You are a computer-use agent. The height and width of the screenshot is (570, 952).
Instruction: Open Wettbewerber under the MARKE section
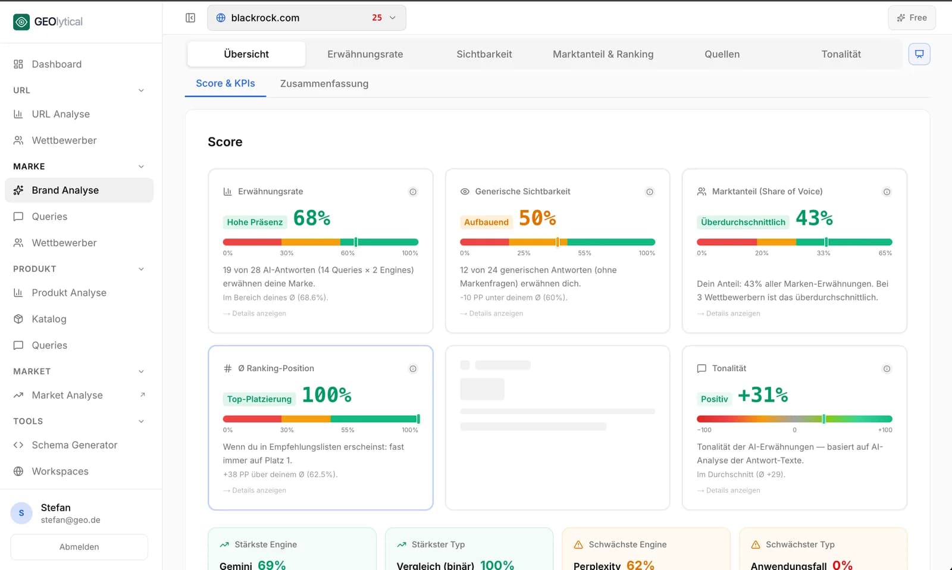point(79,243)
